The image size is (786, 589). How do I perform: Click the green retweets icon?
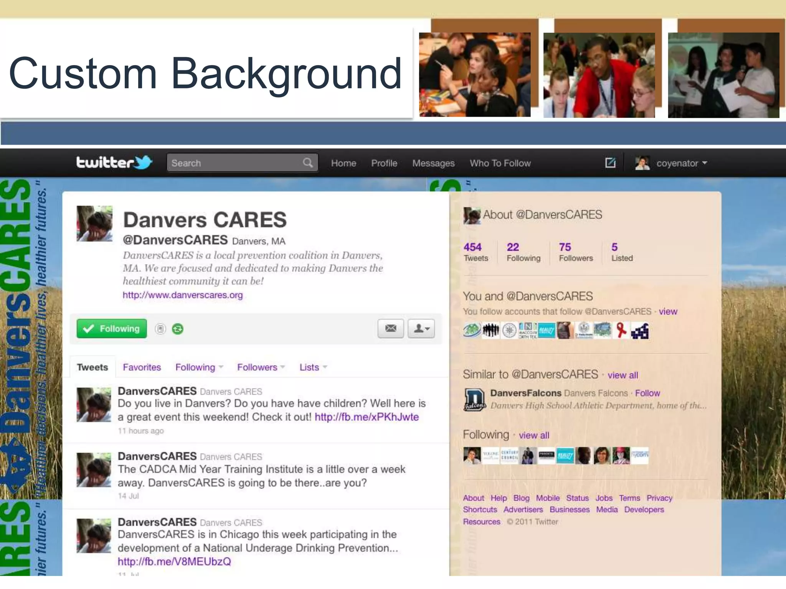(178, 329)
